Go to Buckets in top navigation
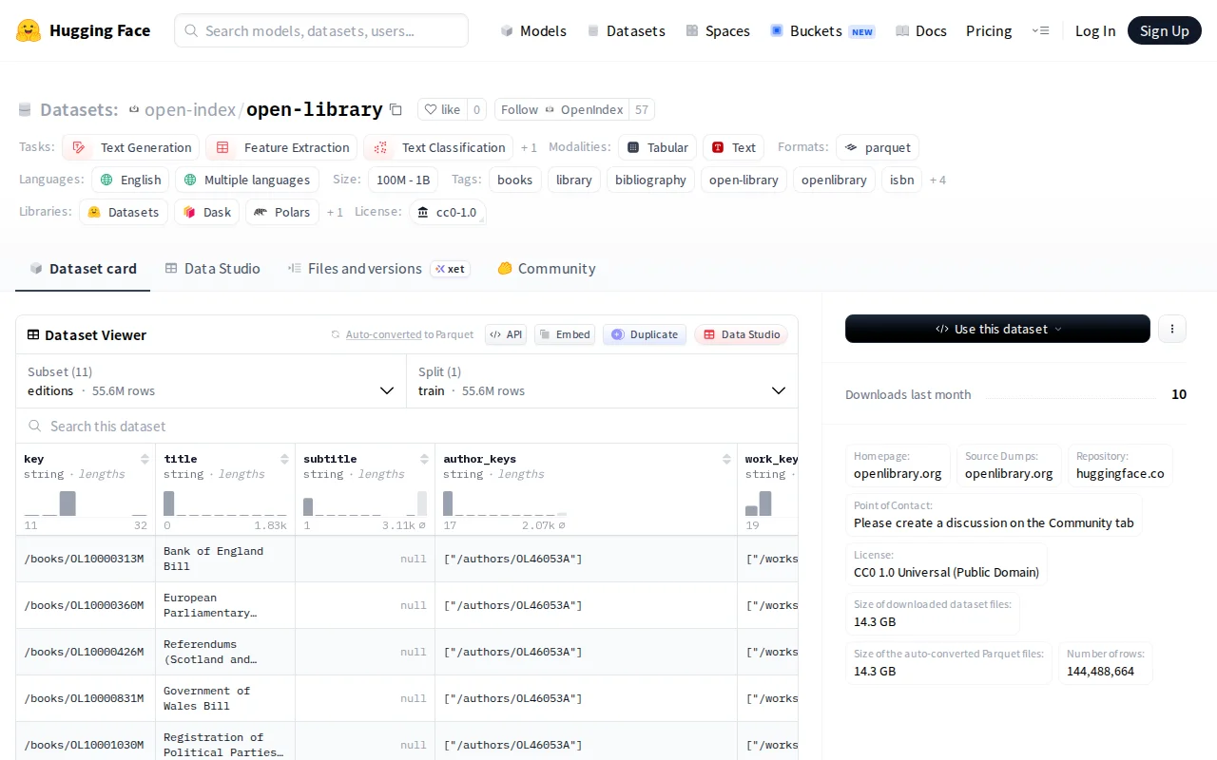Image resolution: width=1217 pixels, height=760 pixels. point(822,30)
